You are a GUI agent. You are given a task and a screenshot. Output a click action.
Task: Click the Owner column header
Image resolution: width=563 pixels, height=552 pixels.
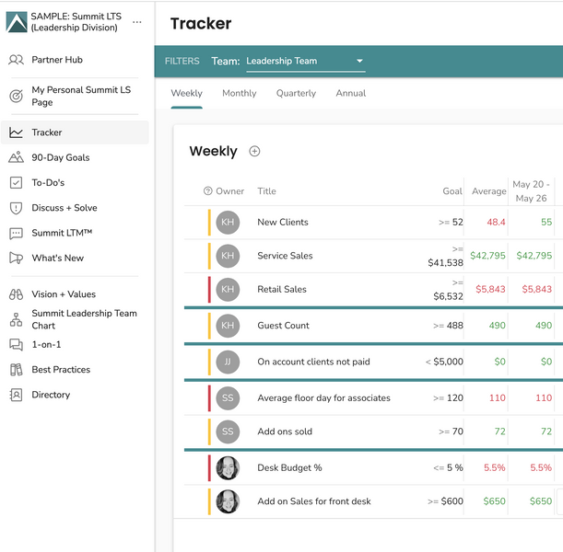229,191
